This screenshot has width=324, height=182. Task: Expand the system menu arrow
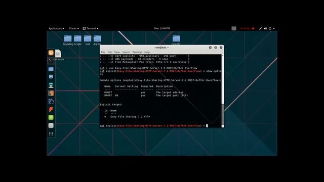pos(274,28)
